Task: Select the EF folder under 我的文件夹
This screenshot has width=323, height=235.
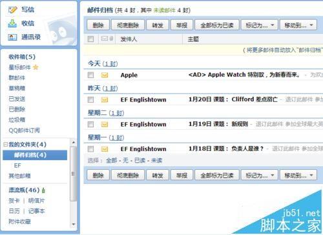Action: [x=17, y=165]
